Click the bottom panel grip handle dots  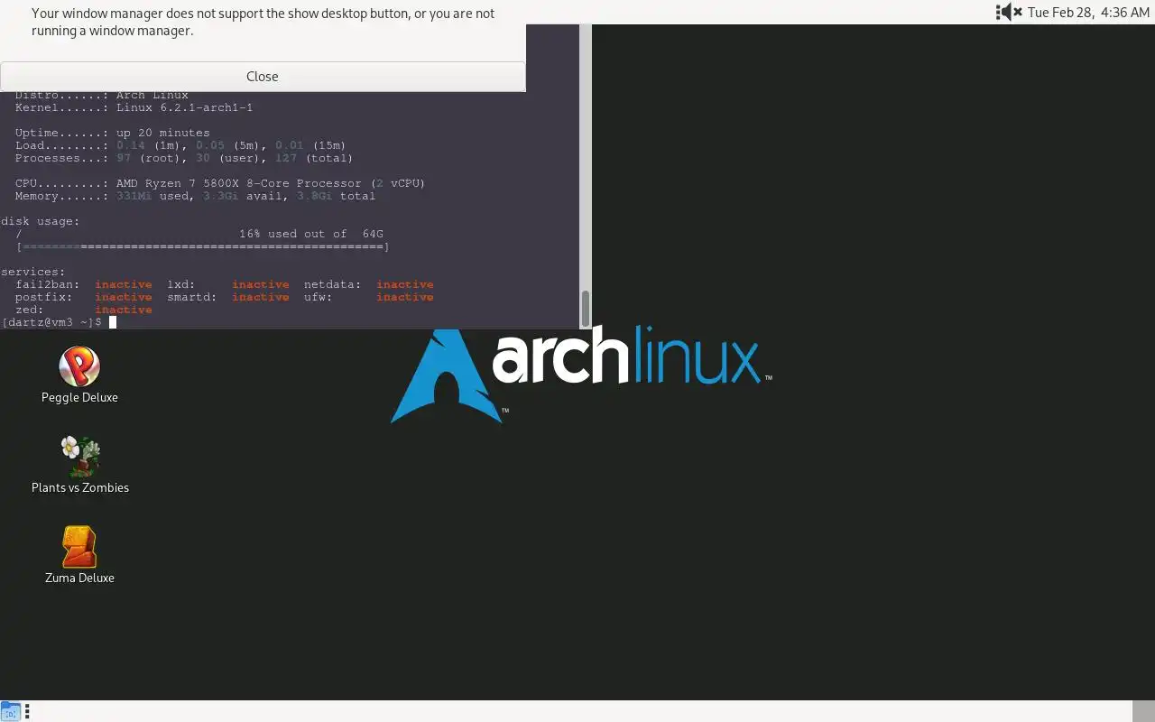[28, 711]
